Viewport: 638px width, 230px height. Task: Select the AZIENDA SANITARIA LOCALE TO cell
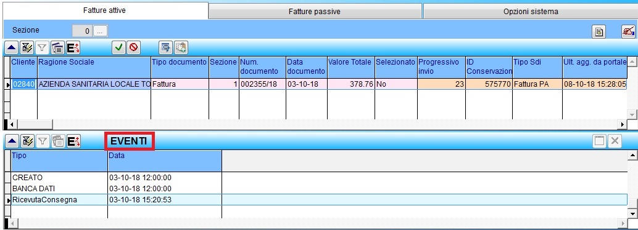pyautogui.click(x=94, y=84)
